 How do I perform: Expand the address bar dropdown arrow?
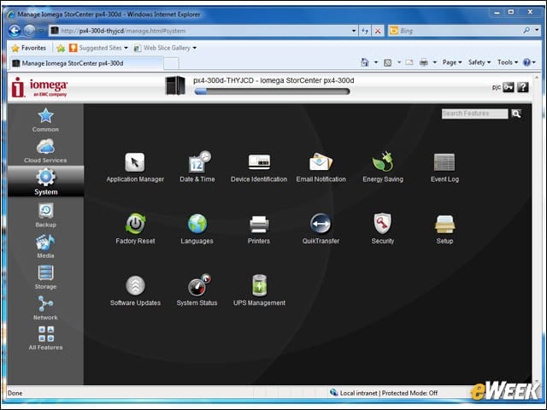click(x=354, y=31)
